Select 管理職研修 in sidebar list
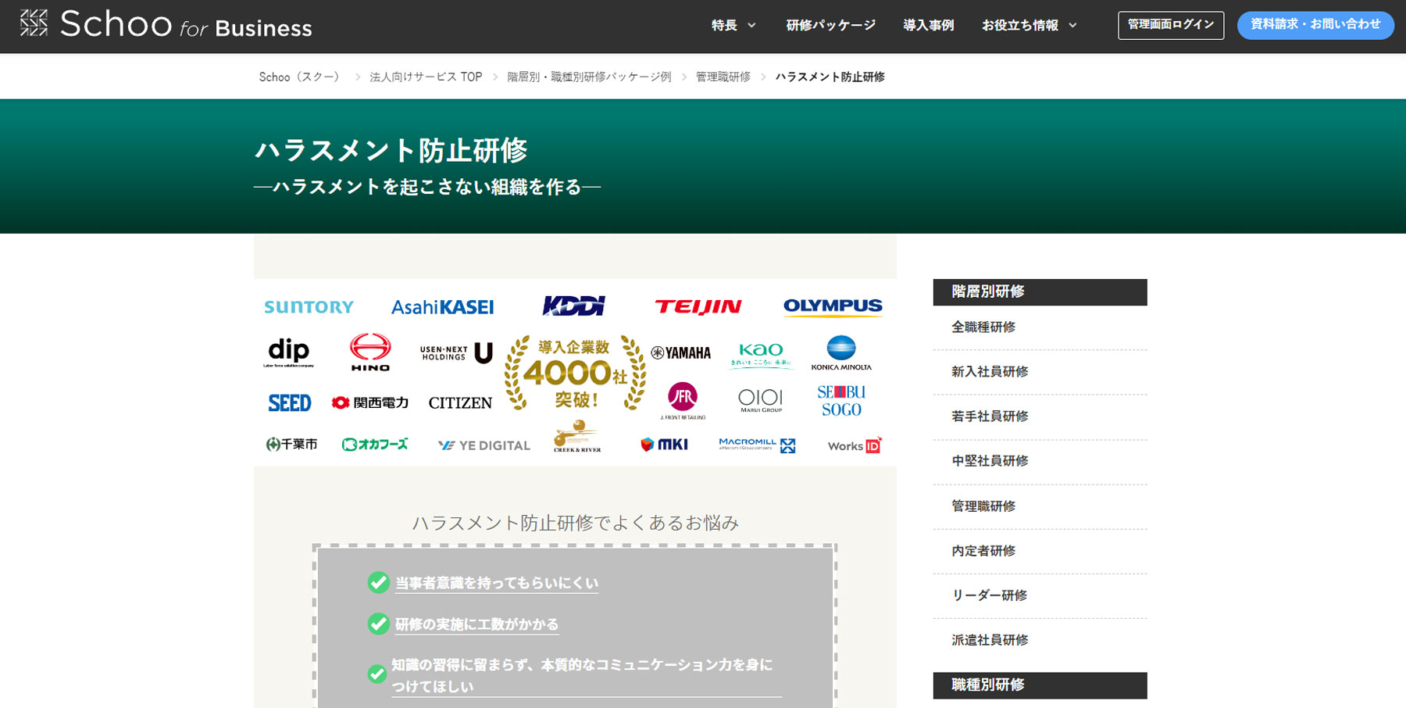The height and width of the screenshot is (708, 1406). coord(983,506)
